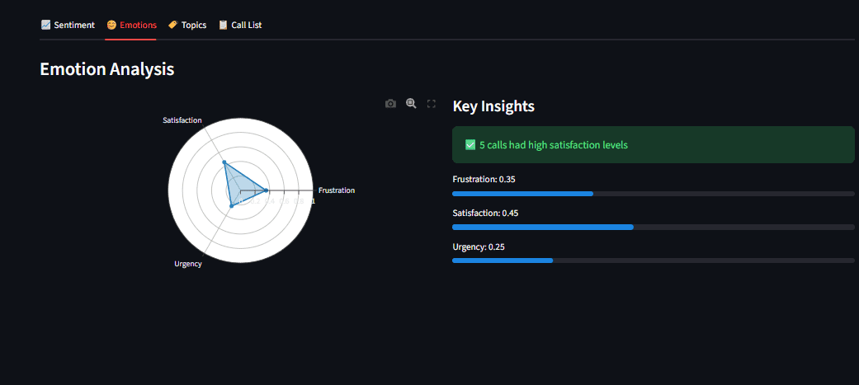Click the chart emoji icon on the Sentiment tab
Viewport: 859px width, 385px height.
coord(45,26)
